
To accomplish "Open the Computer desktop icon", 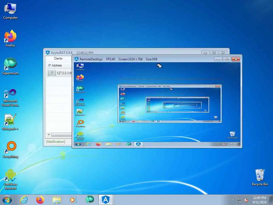I will pos(10,11).
